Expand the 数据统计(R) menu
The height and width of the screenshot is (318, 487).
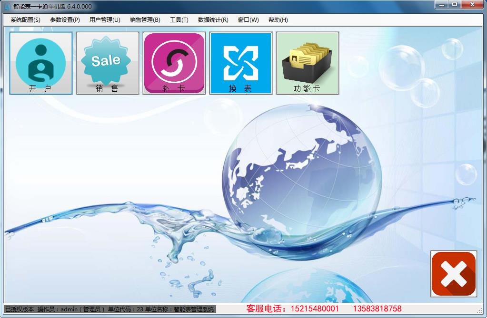(x=213, y=20)
